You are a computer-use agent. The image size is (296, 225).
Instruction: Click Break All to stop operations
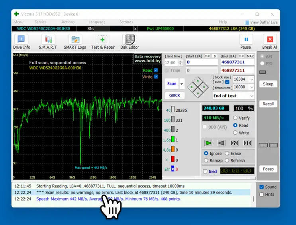coord(270,42)
